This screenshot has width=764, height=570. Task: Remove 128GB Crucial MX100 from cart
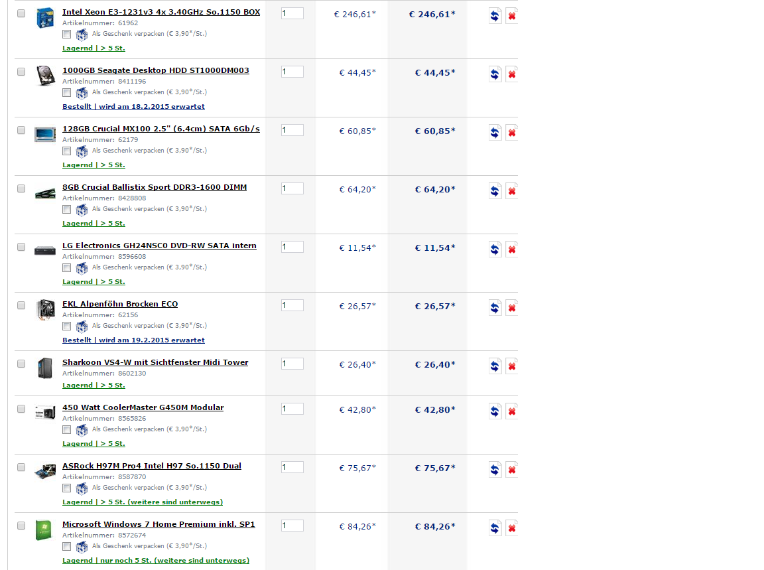pyautogui.click(x=511, y=133)
